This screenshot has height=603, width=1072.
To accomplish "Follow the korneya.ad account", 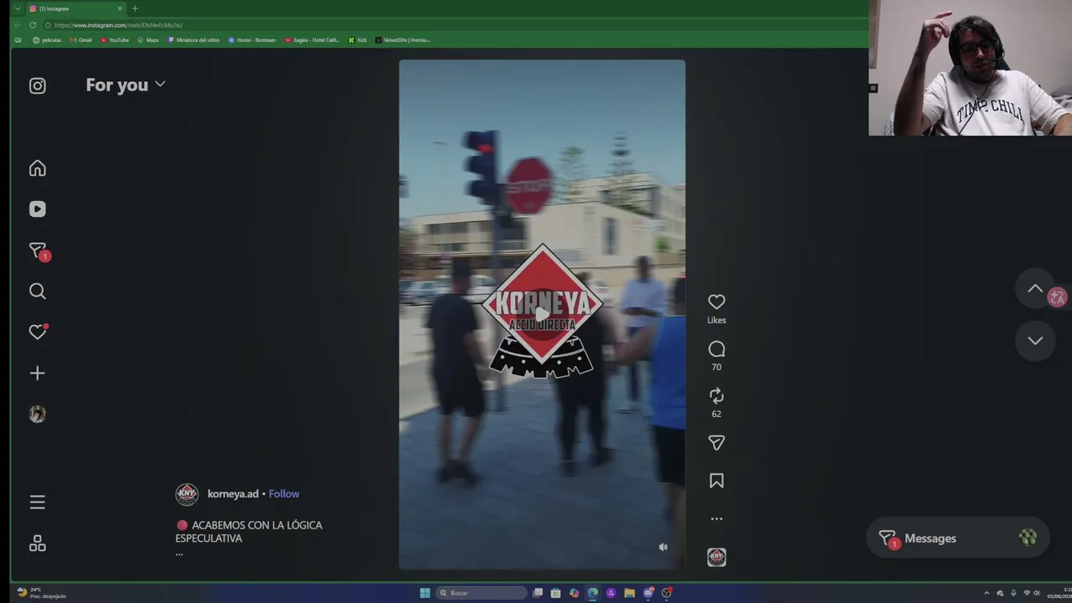I will [x=284, y=494].
